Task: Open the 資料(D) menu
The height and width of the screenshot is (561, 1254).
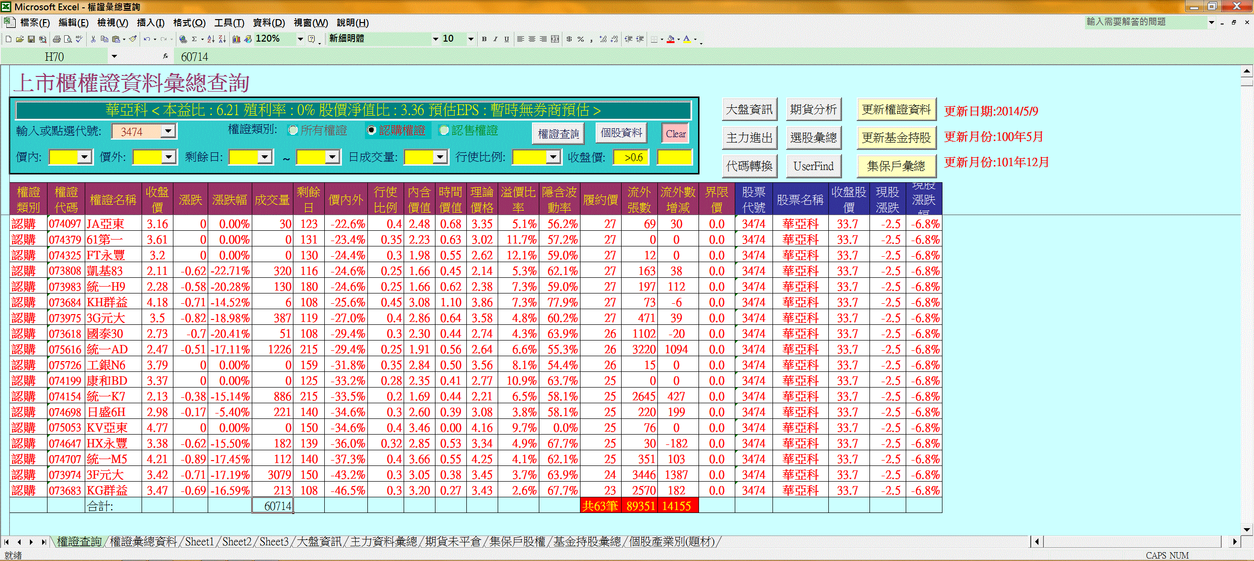Action: [269, 23]
